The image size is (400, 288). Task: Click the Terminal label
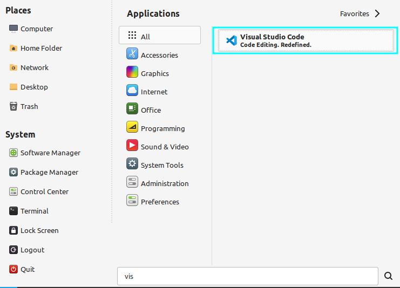[x=35, y=211]
